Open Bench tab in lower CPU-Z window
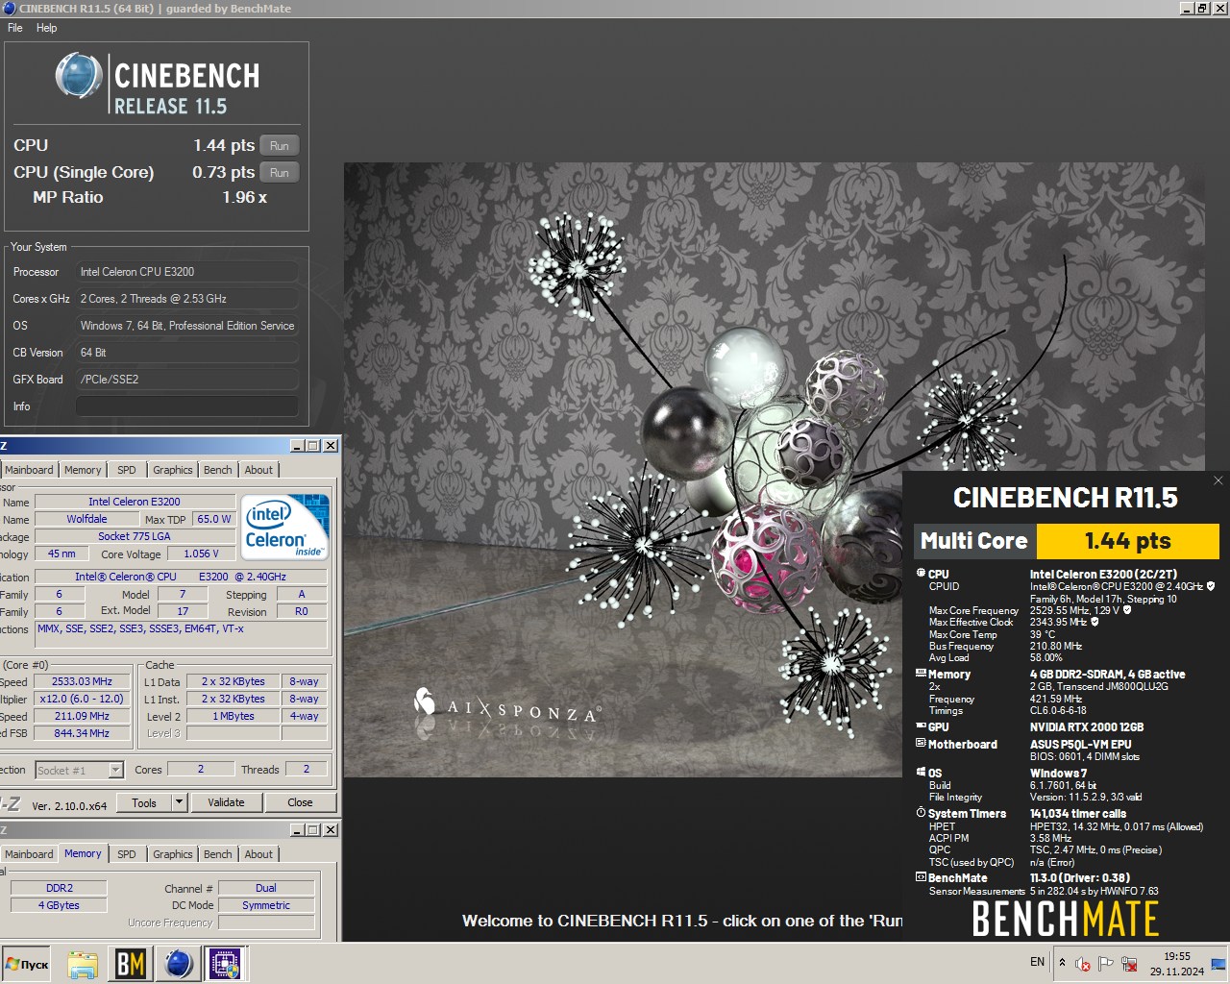The width and height of the screenshot is (1230, 984). click(x=218, y=854)
